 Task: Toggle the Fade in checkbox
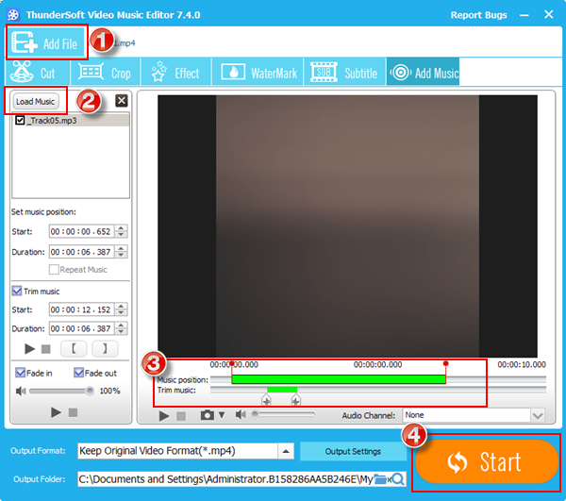click(21, 372)
